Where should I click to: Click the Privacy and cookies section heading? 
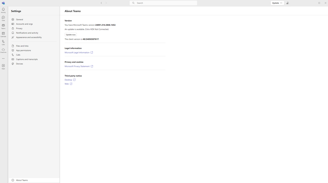[x=74, y=62]
